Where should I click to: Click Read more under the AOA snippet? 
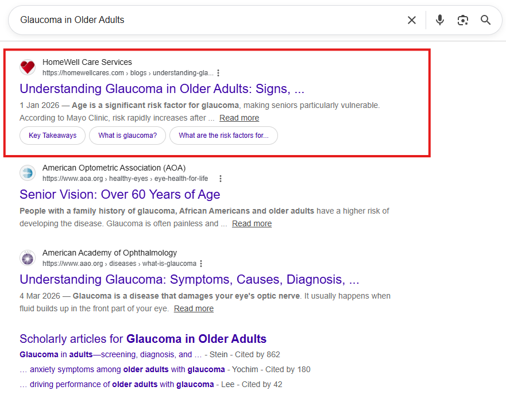pos(252,223)
